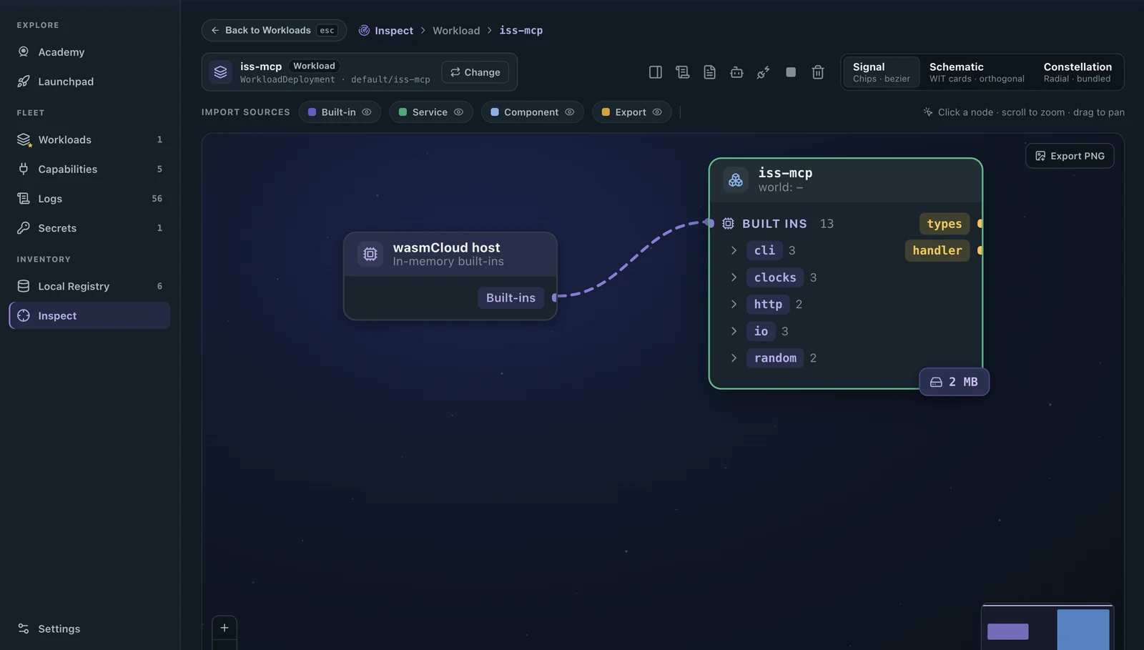Viewport: 1144px width, 650px height.
Task: Delete workload using the trash icon
Action: [x=818, y=72]
